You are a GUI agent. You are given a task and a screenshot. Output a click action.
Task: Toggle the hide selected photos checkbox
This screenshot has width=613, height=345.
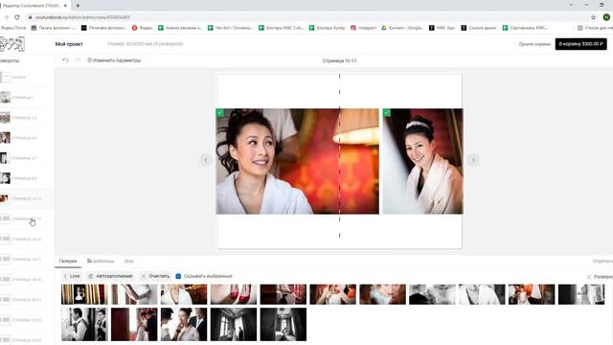click(178, 276)
